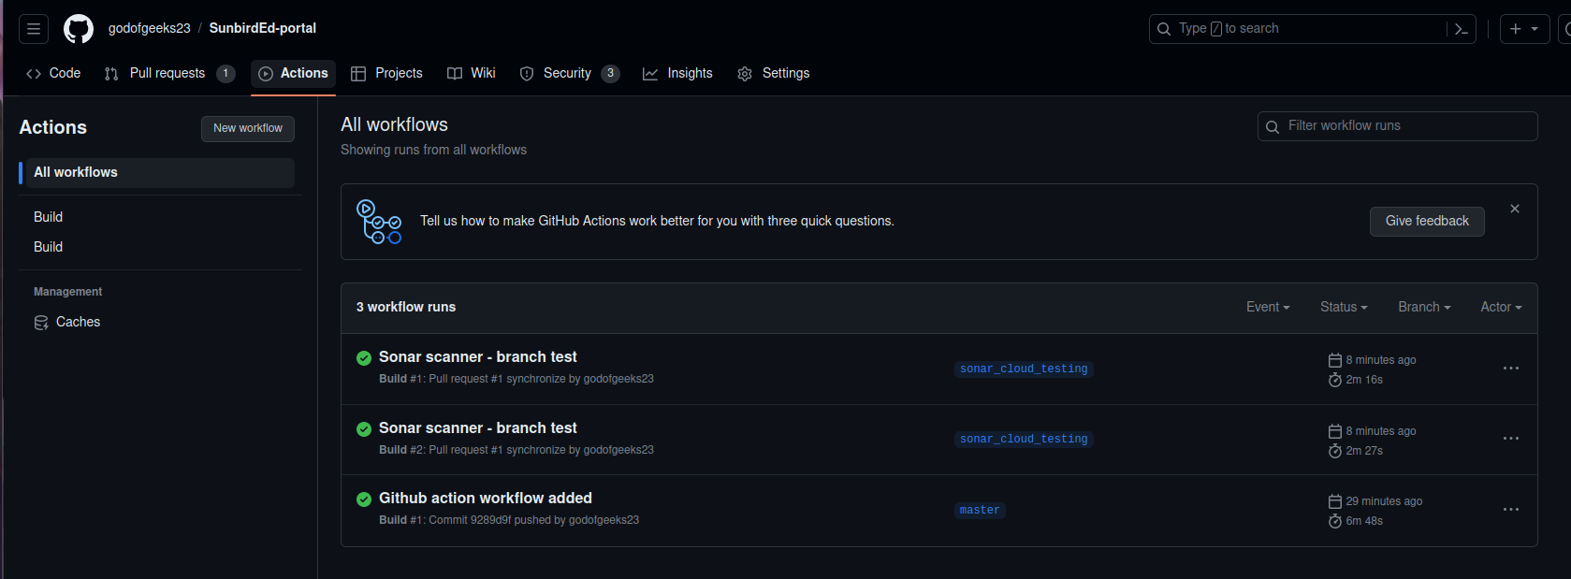Open the Insights tab
The image size is (1571, 579).
[677, 73]
